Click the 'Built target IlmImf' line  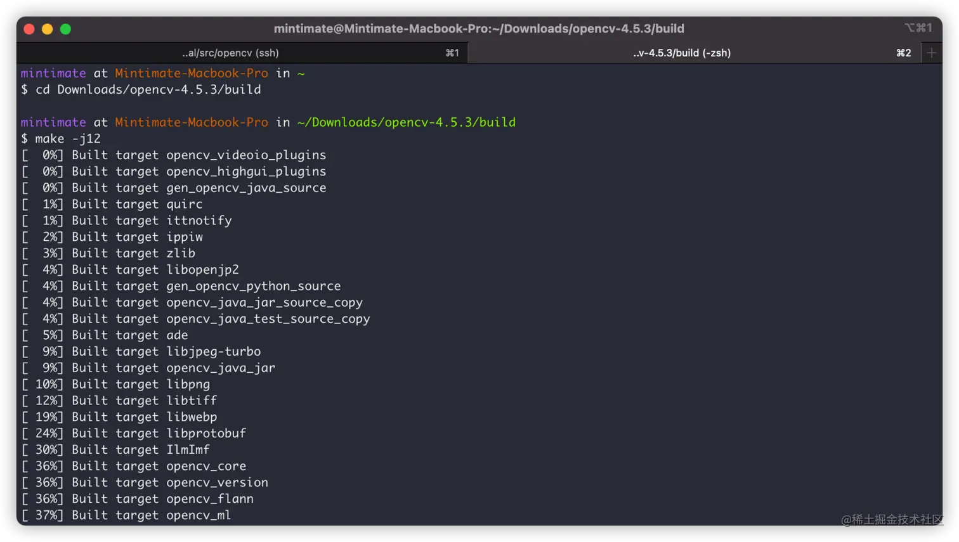[115, 449]
